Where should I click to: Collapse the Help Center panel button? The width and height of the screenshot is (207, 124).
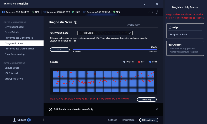pyautogui.click(x=149, y=120)
